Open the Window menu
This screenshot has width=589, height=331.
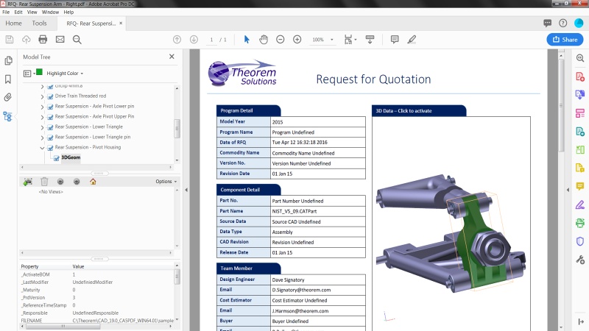tap(50, 12)
